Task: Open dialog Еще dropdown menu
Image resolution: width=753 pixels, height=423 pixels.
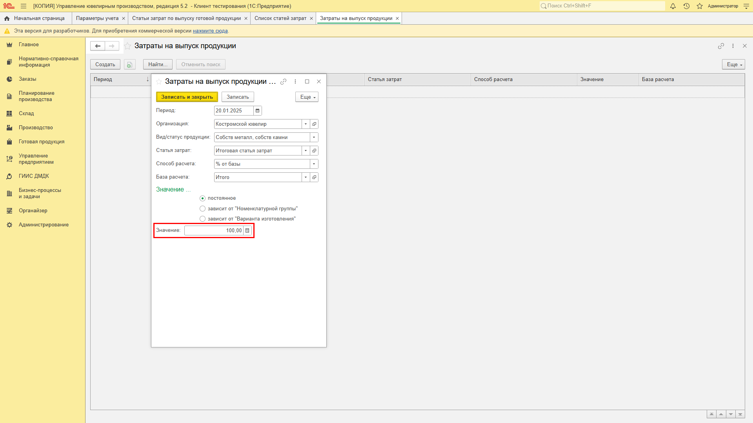Action: click(307, 97)
